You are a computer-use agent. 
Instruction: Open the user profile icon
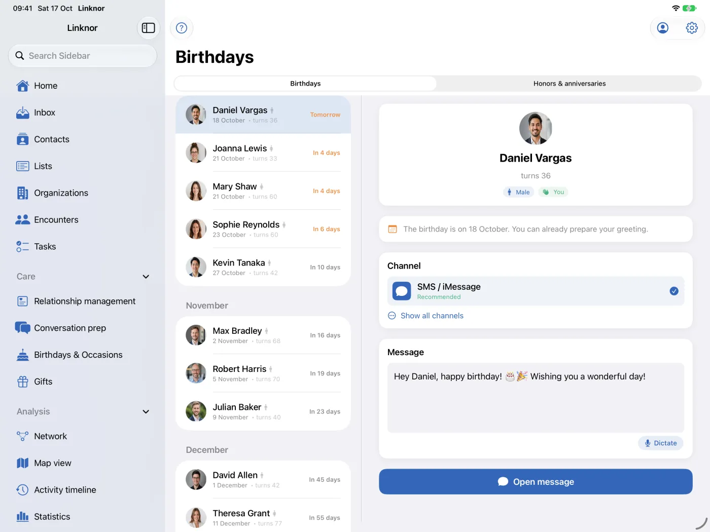[662, 28]
